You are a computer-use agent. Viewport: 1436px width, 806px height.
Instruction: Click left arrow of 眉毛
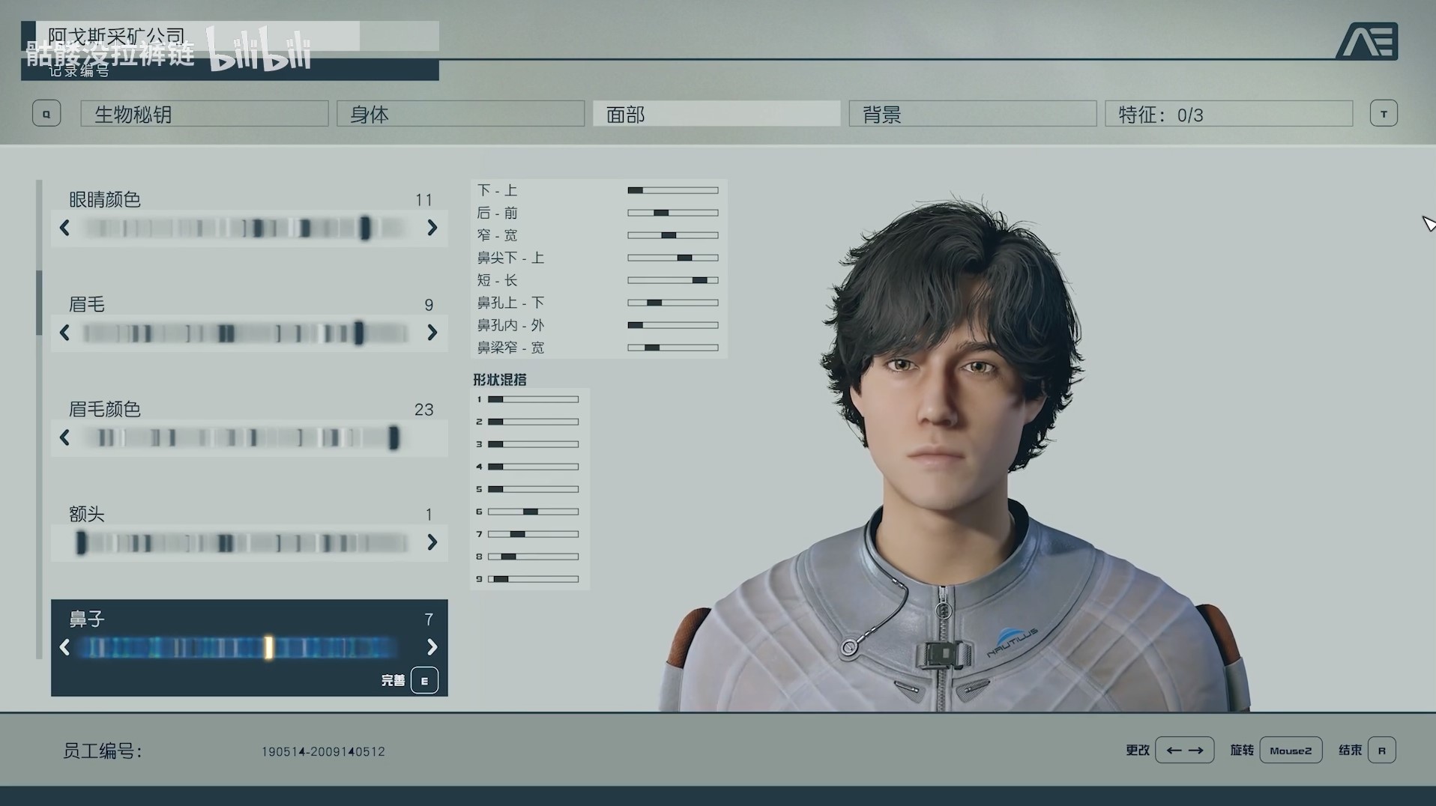(64, 333)
